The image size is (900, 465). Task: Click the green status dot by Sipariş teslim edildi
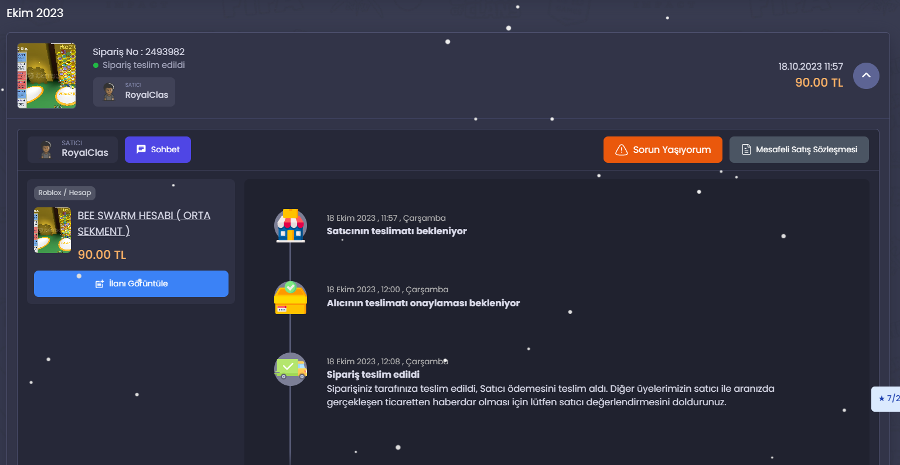click(x=96, y=65)
